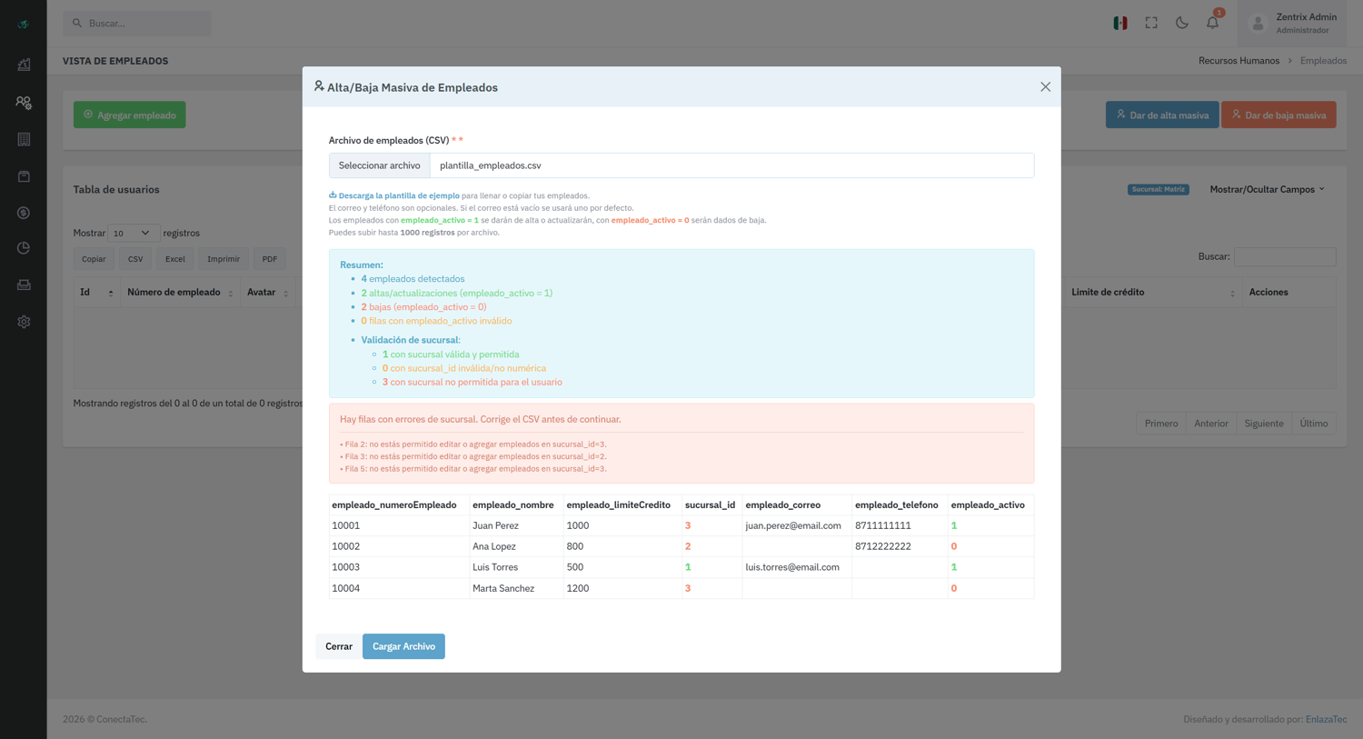1363x739 pixels.
Task: Open the cash register sidebar icon
Action: tap(24, 65)
